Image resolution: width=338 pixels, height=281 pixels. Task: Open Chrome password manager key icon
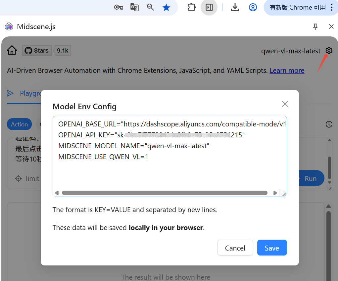pos(119,8)
